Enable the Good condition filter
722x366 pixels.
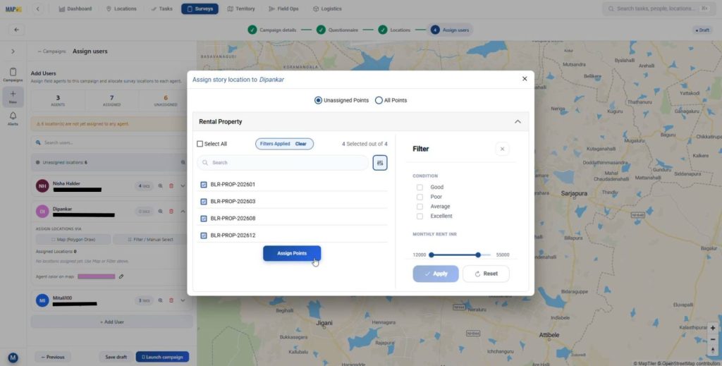tap(420, 188)
